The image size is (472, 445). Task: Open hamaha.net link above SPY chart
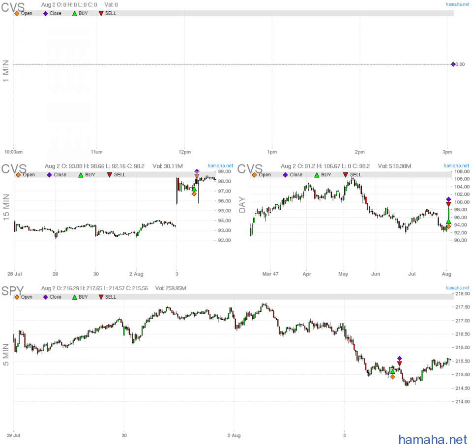click(457, 288)
